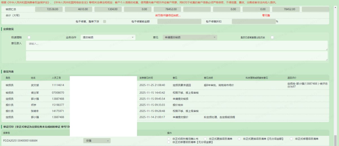Click the 包干修复折扣 percentage field
The image size is (339, 146).
[x=253, y=22]
